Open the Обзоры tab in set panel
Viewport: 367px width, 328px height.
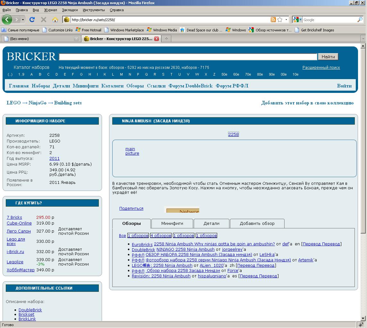tap(132, 223)
